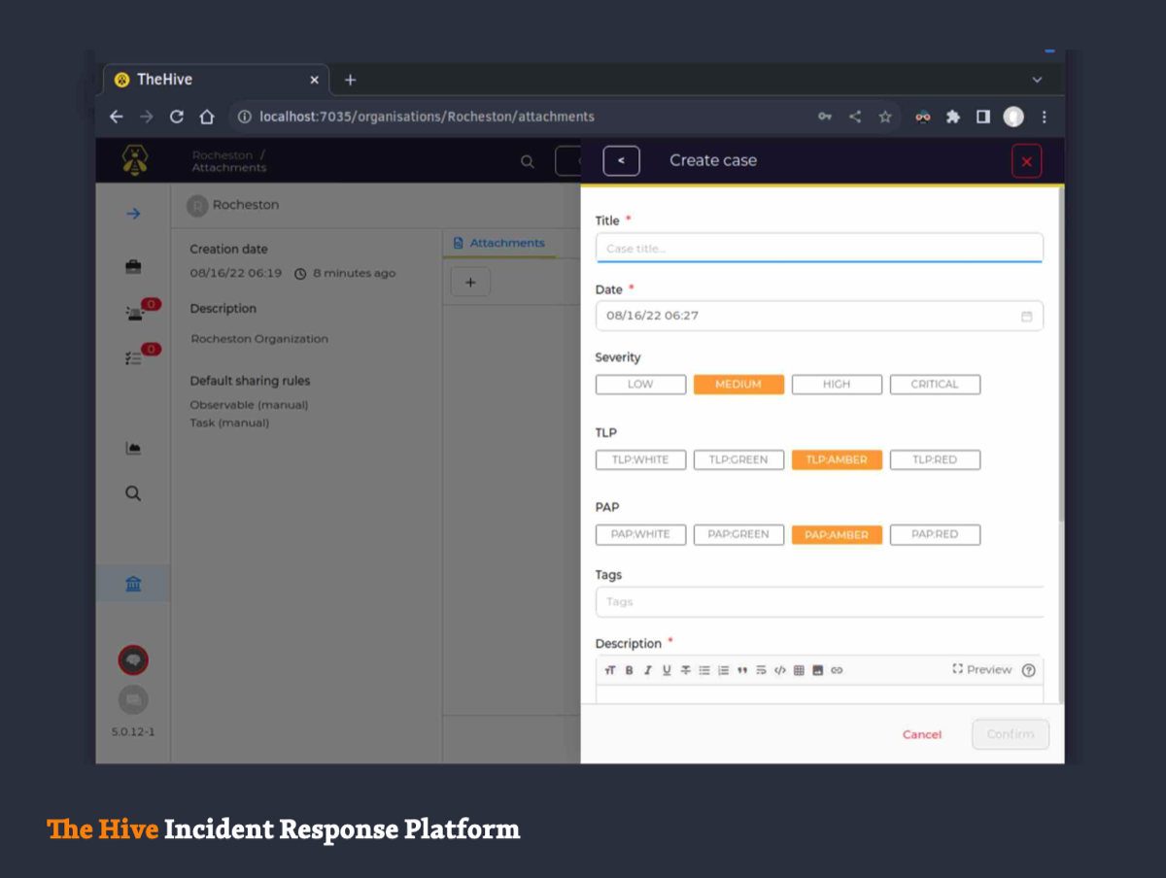Choose PAP:GREEN option

(x=738, y=534)
